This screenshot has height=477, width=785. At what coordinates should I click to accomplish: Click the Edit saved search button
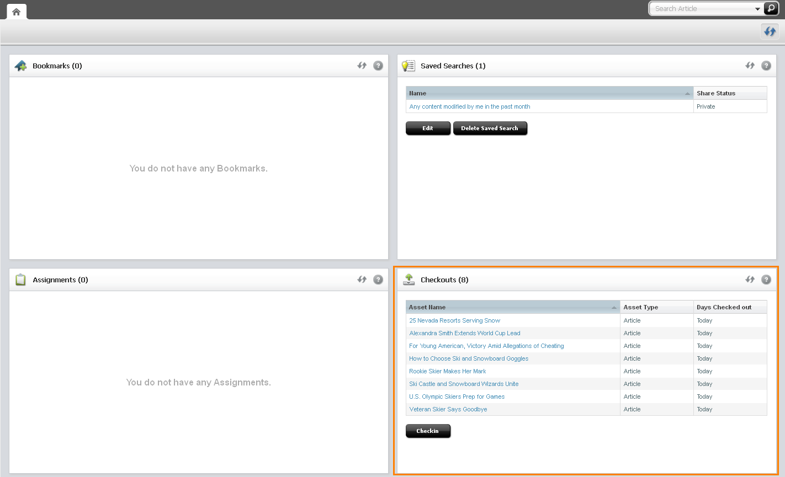[428, 128]
